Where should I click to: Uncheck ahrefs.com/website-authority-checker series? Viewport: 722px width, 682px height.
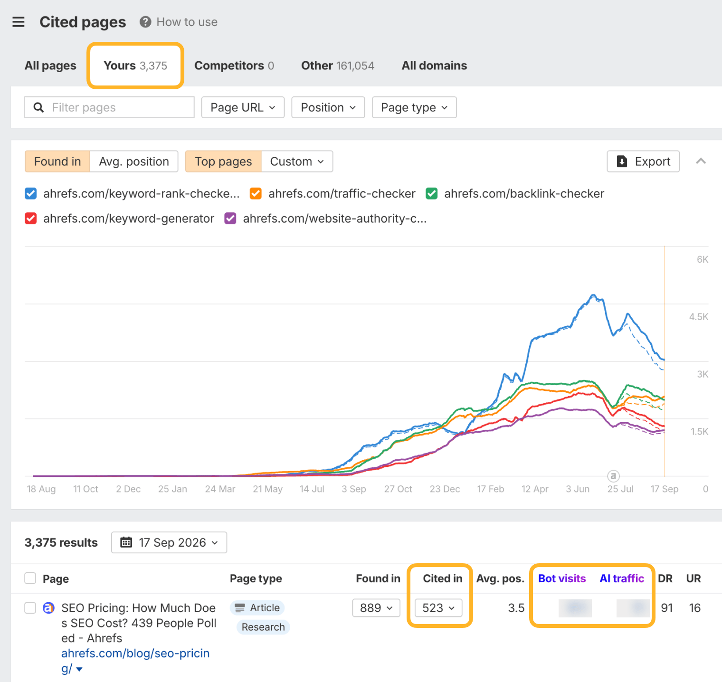click(x=230, y=218)
